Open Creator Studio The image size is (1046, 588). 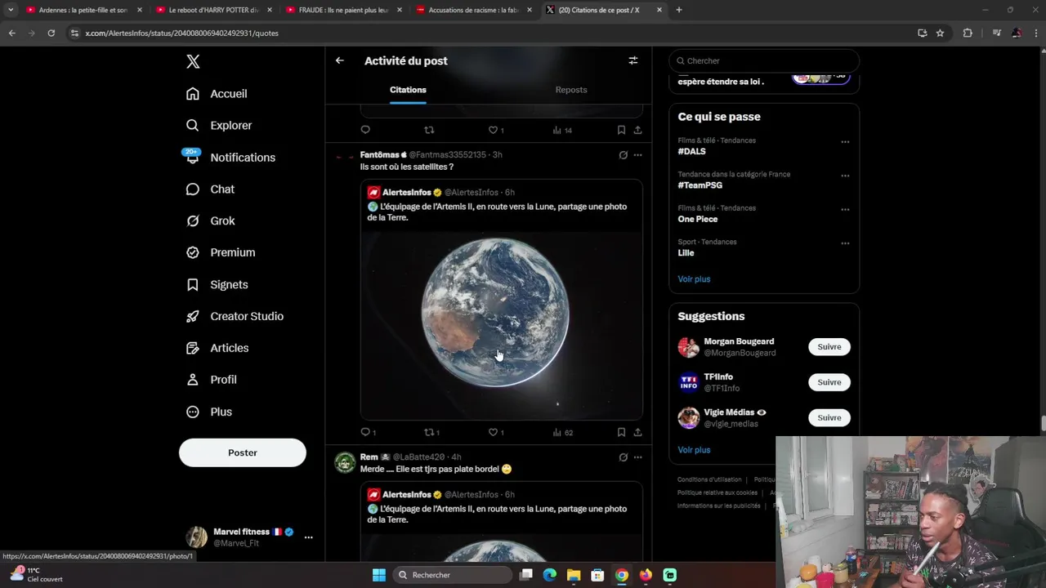coord(235,317)
